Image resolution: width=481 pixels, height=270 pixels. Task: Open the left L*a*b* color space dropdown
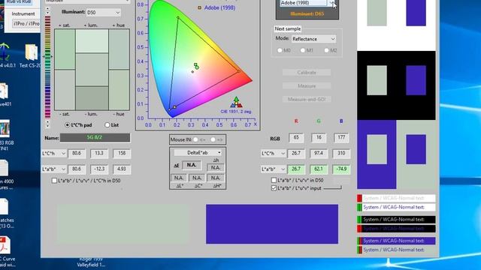coord(53,169)
